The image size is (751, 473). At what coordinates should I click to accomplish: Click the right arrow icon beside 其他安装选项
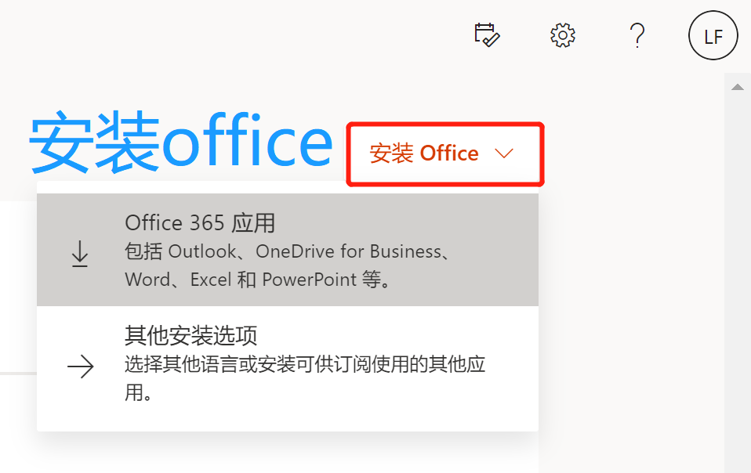pos(81,366)
